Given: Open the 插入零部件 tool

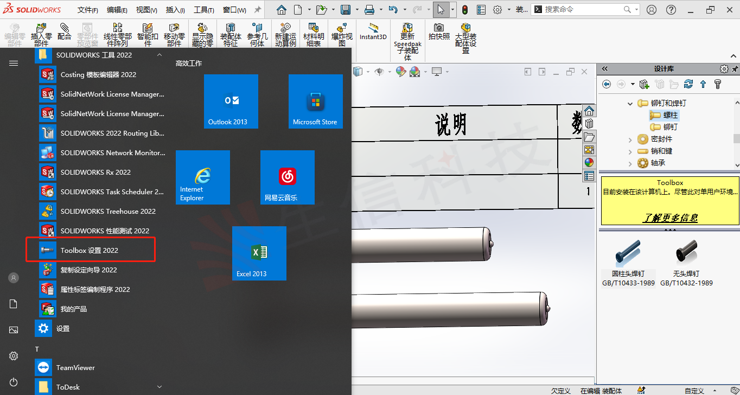Looking at the screenshot, I should tap(41, 33).
